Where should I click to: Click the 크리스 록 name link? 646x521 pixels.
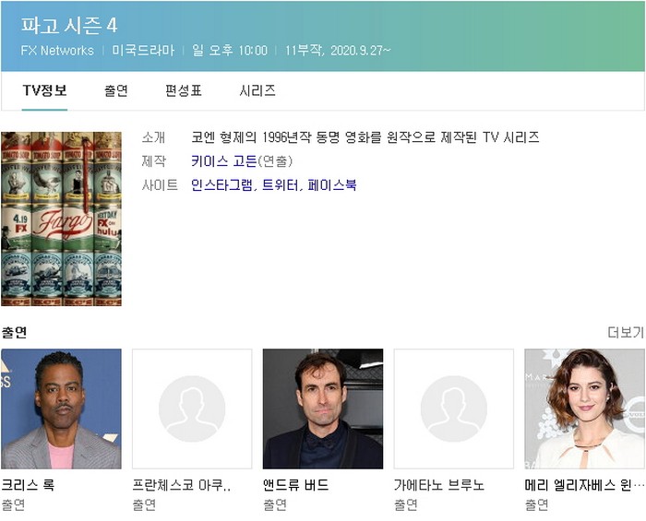(x=28, y=485)
